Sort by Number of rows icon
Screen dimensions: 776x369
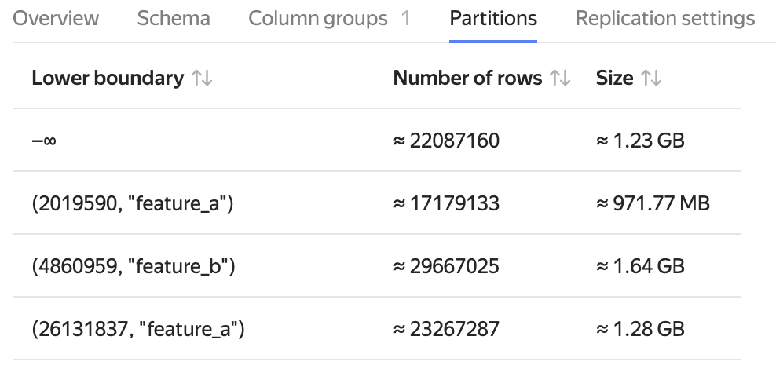point(560,79)
